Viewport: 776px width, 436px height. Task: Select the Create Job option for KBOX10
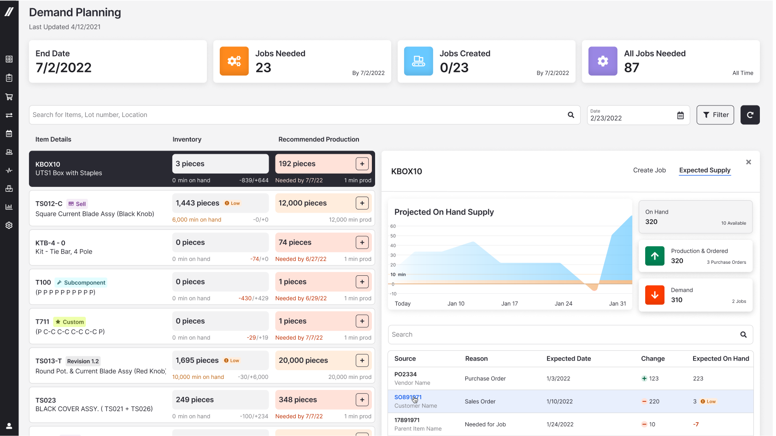point(649,170)
